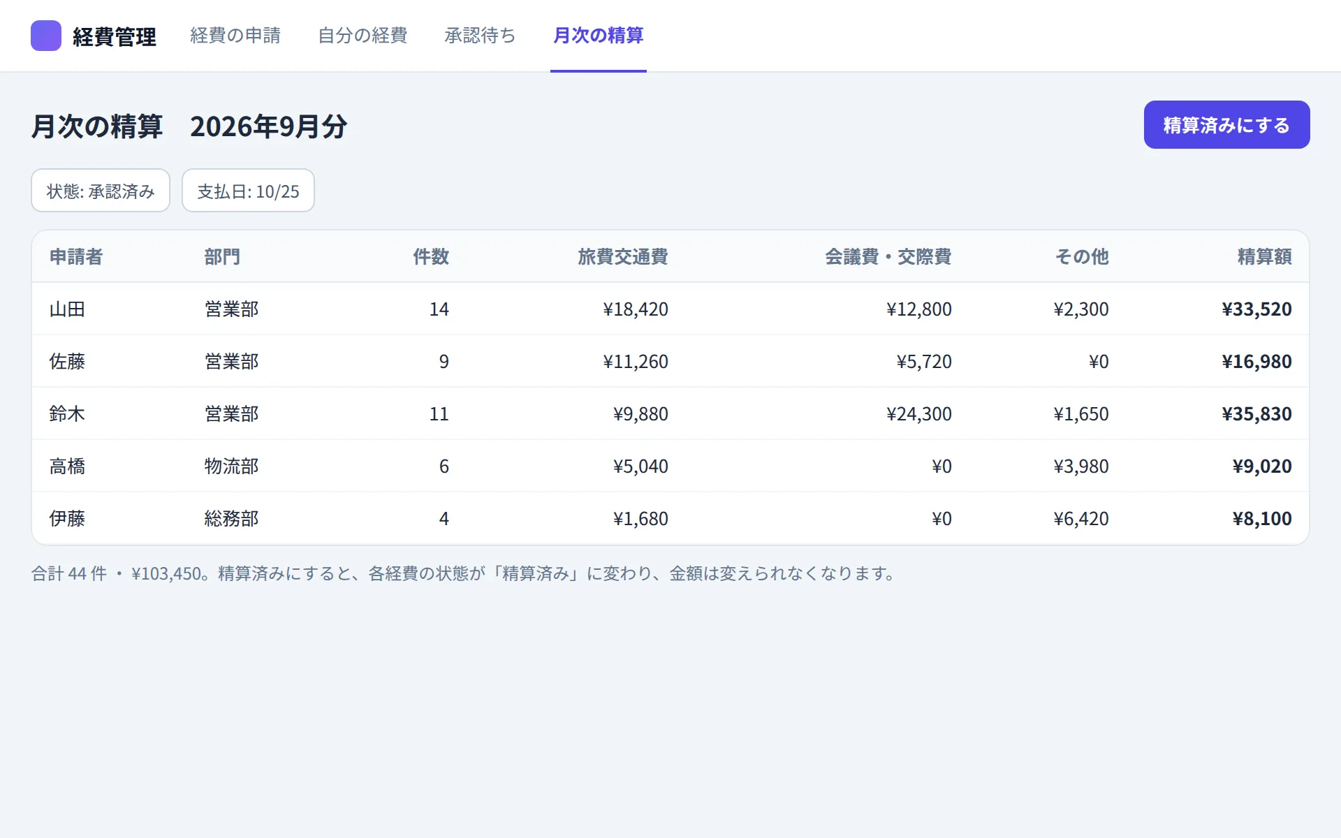The image size is (1341, 838).
Task: Select the 佐藤 applicant row
Action: (670, 361)
